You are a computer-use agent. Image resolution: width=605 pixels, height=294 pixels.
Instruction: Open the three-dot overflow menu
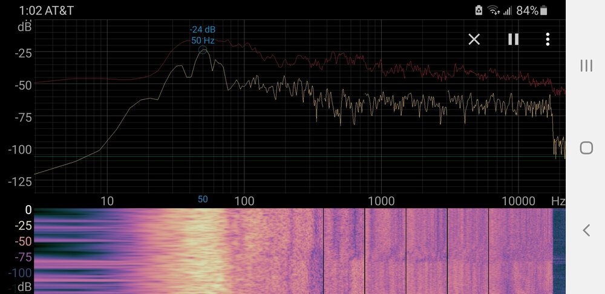(548, 39)
